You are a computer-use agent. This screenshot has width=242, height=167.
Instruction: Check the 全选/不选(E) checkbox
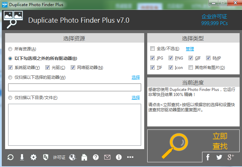[153, 49]
